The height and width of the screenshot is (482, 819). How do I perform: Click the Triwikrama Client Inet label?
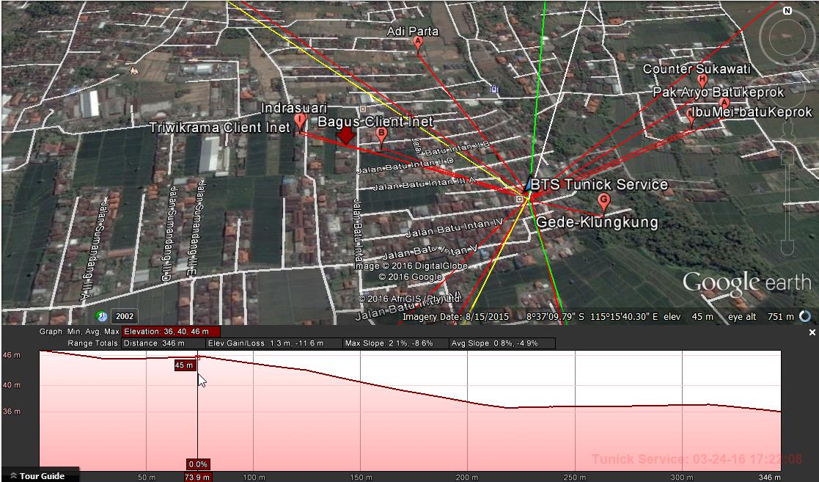click(219, 128)
